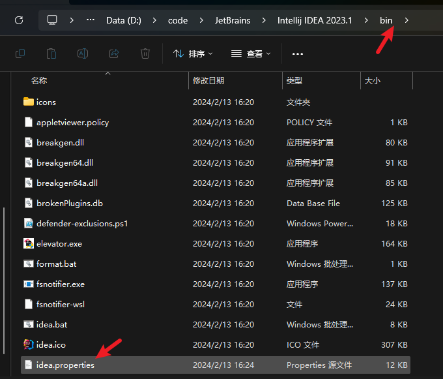Select idea.properties file name

65,365
